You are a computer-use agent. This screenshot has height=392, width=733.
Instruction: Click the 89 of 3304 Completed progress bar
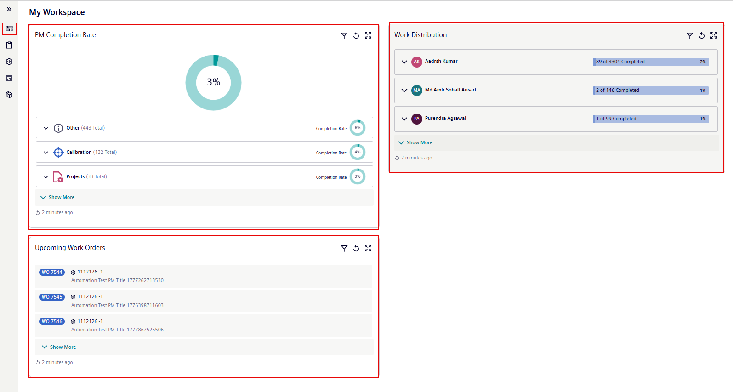click(x=651, y=62)
